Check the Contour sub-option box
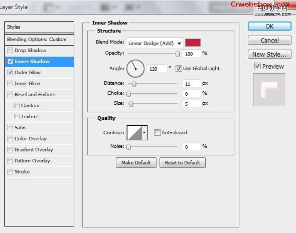The image size is (296, 233). pos(17,105)
